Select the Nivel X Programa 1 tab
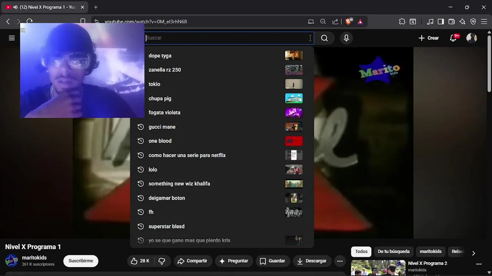 [45, 7]
